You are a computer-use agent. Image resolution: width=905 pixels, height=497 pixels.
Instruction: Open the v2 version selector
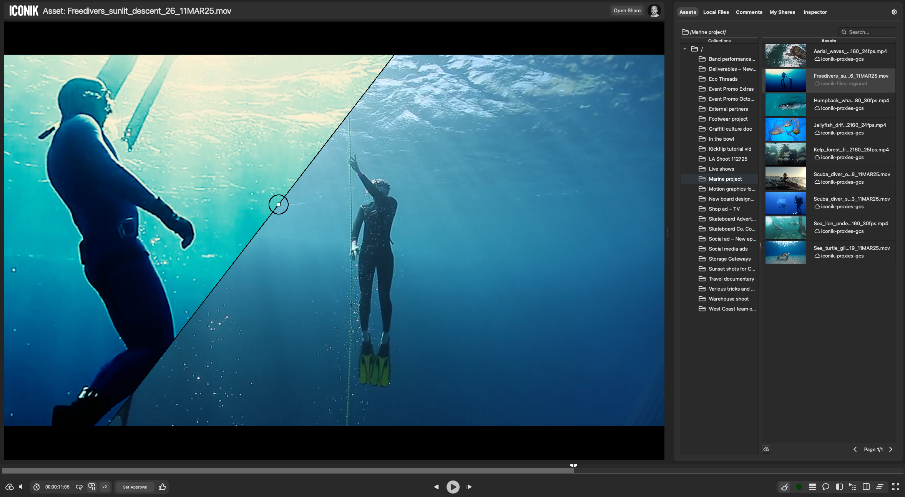[x=105, y=487]
